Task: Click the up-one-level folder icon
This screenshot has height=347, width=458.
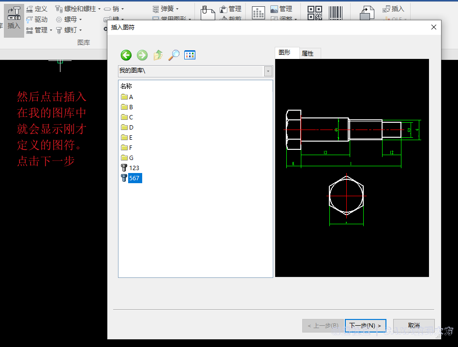Action: (x=158, y=55)
